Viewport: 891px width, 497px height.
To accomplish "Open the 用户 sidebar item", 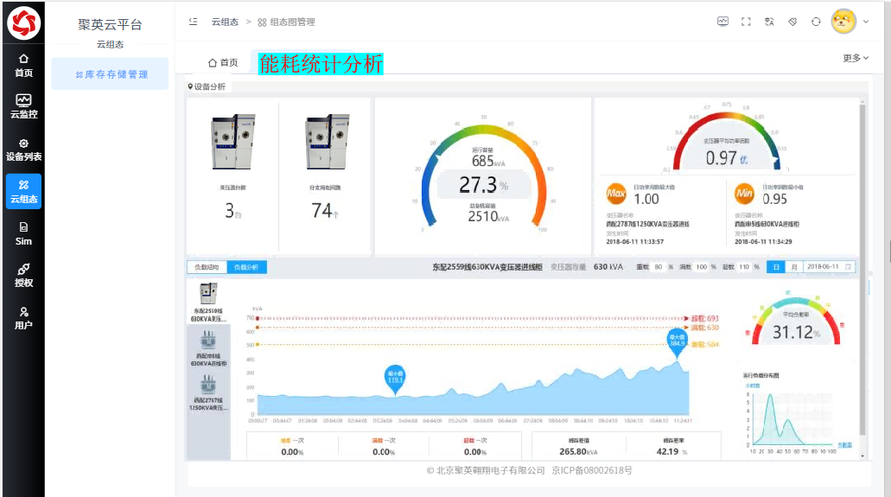I will (x=23, y=318).
